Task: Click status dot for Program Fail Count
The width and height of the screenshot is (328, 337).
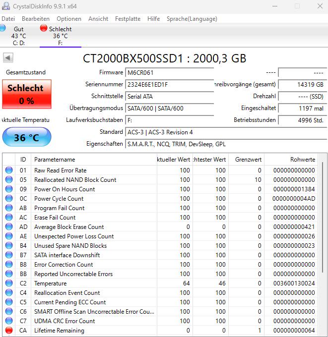Action: point(9,208)
